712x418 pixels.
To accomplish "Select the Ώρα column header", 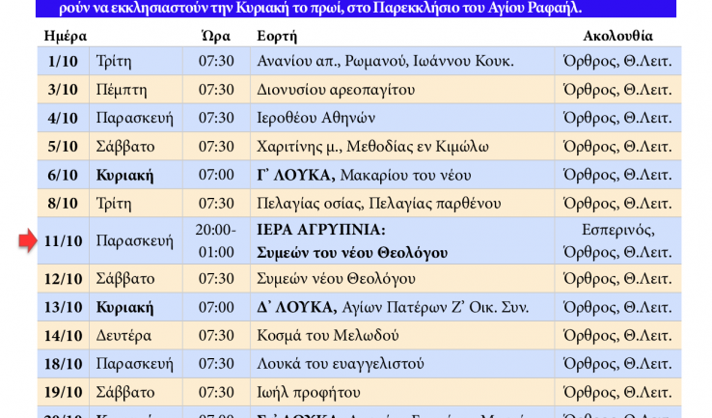I will coord(214,36).
